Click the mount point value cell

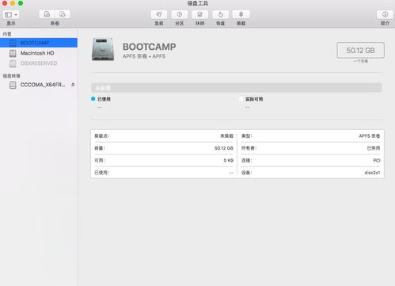[x=226, y=136]
